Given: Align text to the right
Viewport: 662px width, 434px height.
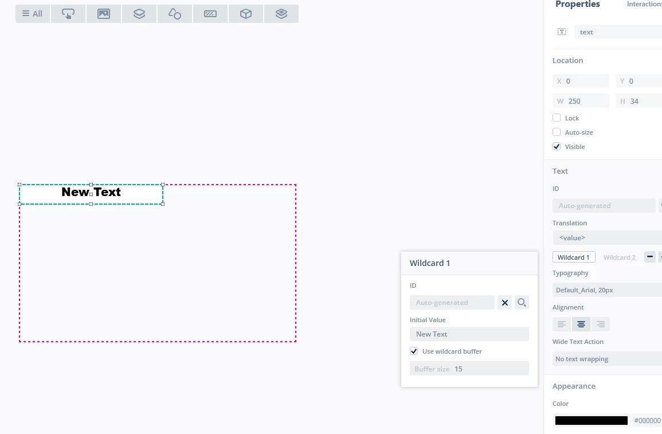Looking at the screenshot, I should 600,324.
